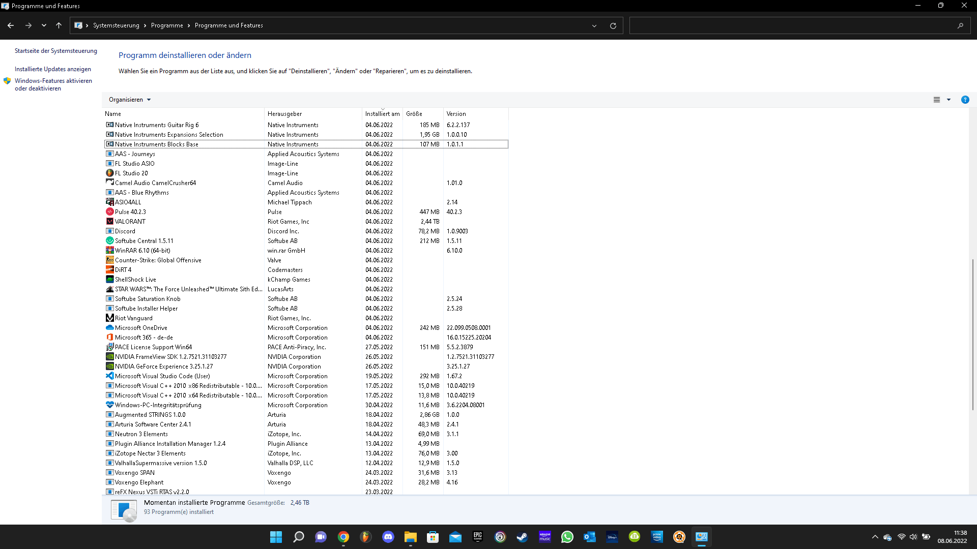Select Voxengo SPAN entry

pyautogui.click(x=306, y=473)
